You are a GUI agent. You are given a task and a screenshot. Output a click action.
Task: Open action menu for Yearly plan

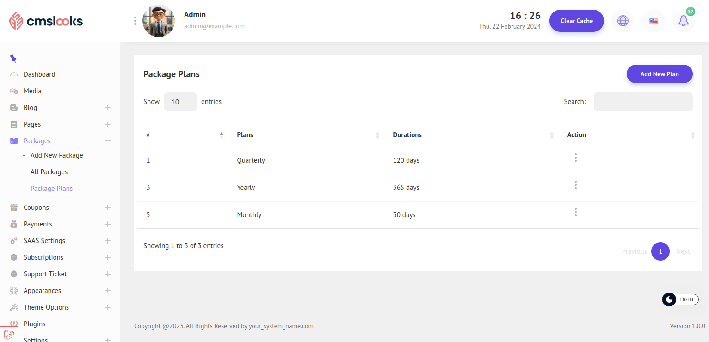point(575,185)
